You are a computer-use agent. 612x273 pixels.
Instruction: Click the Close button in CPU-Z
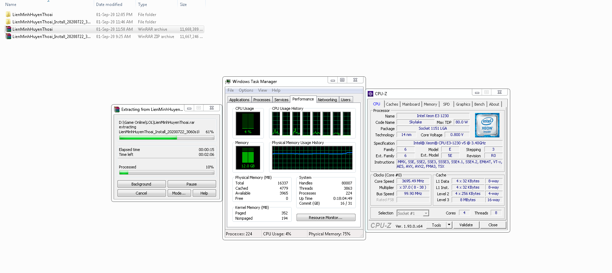[493, 225]
